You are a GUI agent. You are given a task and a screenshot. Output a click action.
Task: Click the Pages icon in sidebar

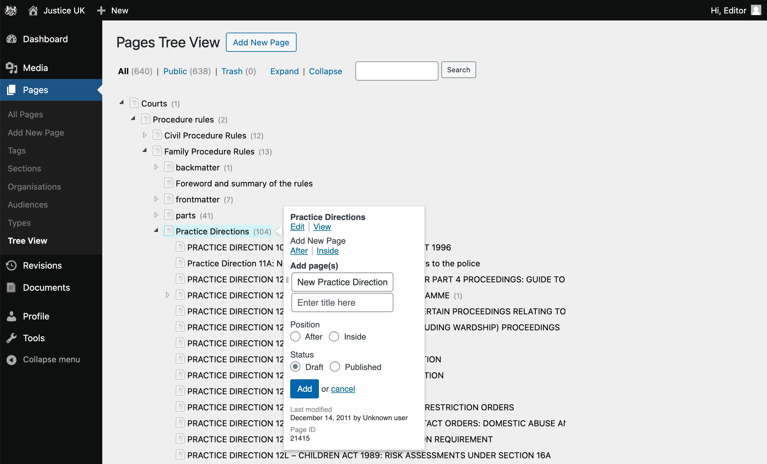[x=12, y=90]
